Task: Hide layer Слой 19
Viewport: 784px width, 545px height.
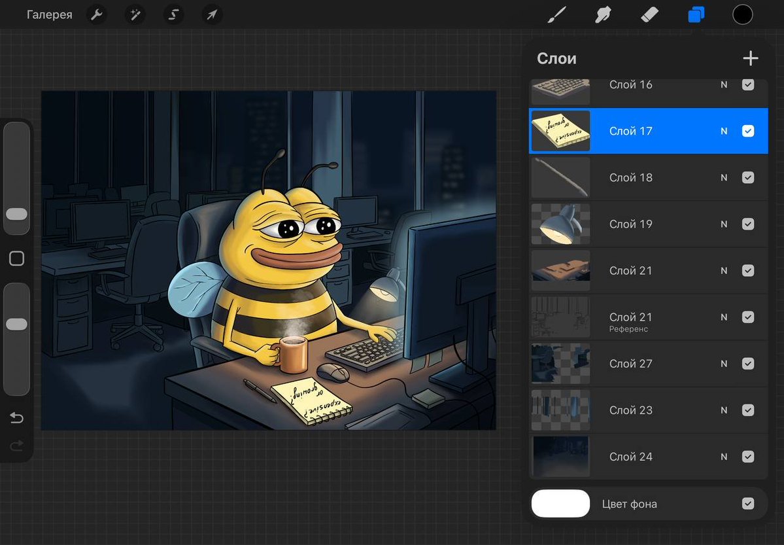Action: [x=748, y=224]
